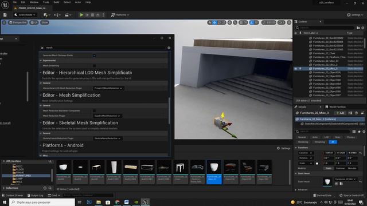Toggle the Details property matrix grid icon

(x=354, y=132)
